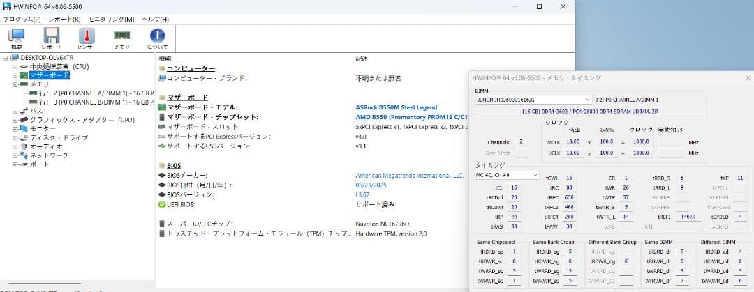The image size is (754, 292).
Task: Click the network icon in tree
Action: (x=24, y=155)
